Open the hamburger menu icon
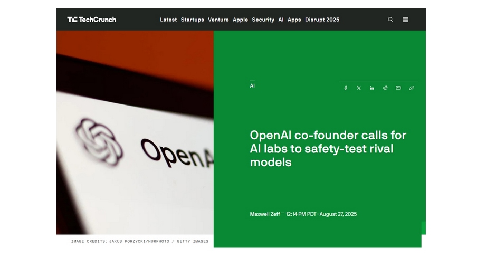 [406, 20]
